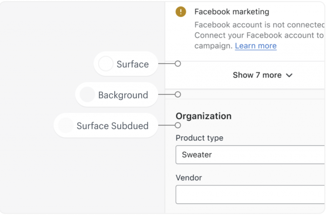Expand Show 7 more
Screen dimensions: 326x215
click(257, 75)
